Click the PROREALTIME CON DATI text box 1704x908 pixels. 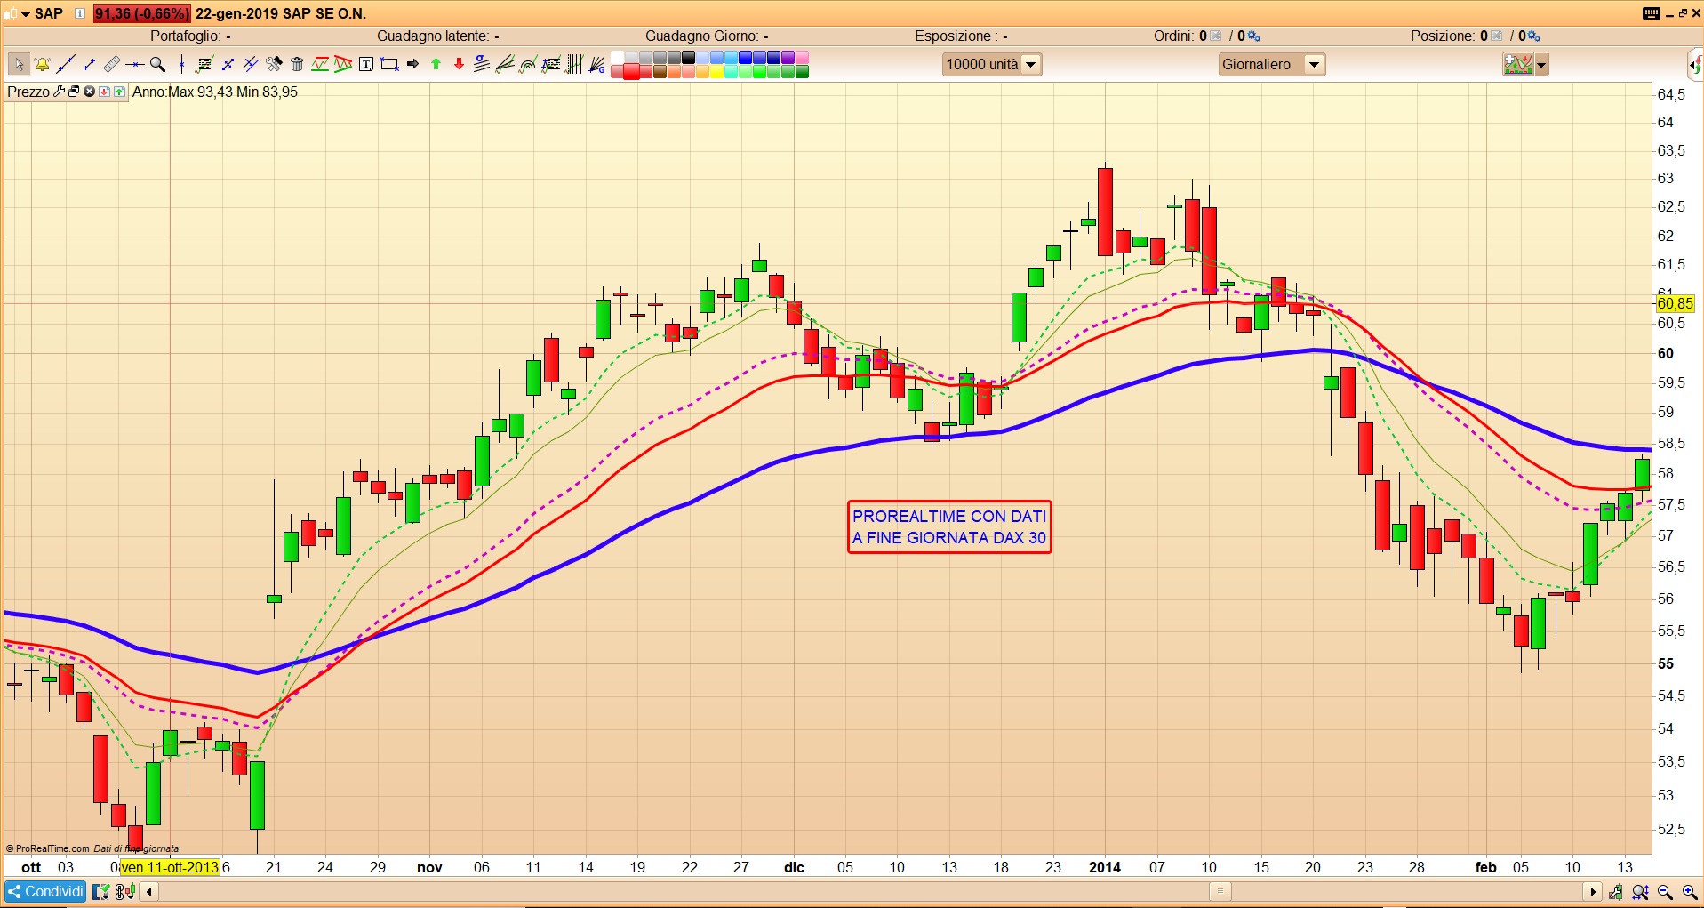pos(949,526)
